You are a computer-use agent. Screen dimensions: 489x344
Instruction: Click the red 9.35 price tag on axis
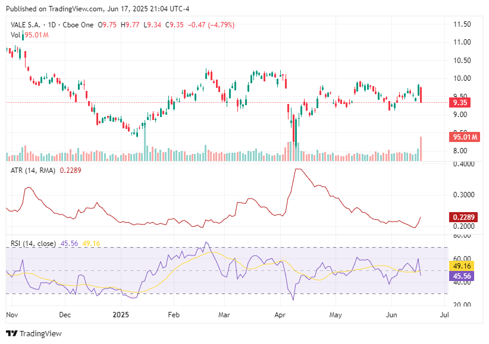click(x=460, y=103)
